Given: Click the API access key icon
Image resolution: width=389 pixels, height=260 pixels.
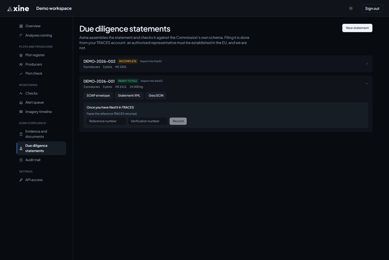Looking at the screenshot, I should (x=21, y=180).
